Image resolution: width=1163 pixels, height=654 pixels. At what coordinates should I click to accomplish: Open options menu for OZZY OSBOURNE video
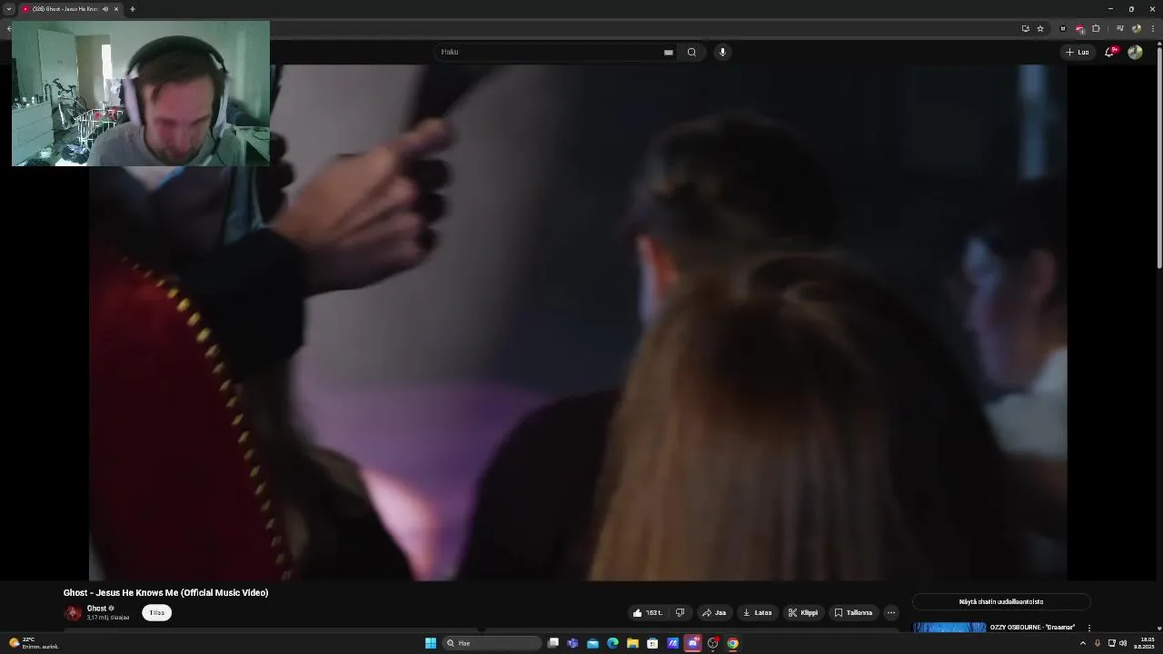pyautogui.click(x=1088, y=628)
